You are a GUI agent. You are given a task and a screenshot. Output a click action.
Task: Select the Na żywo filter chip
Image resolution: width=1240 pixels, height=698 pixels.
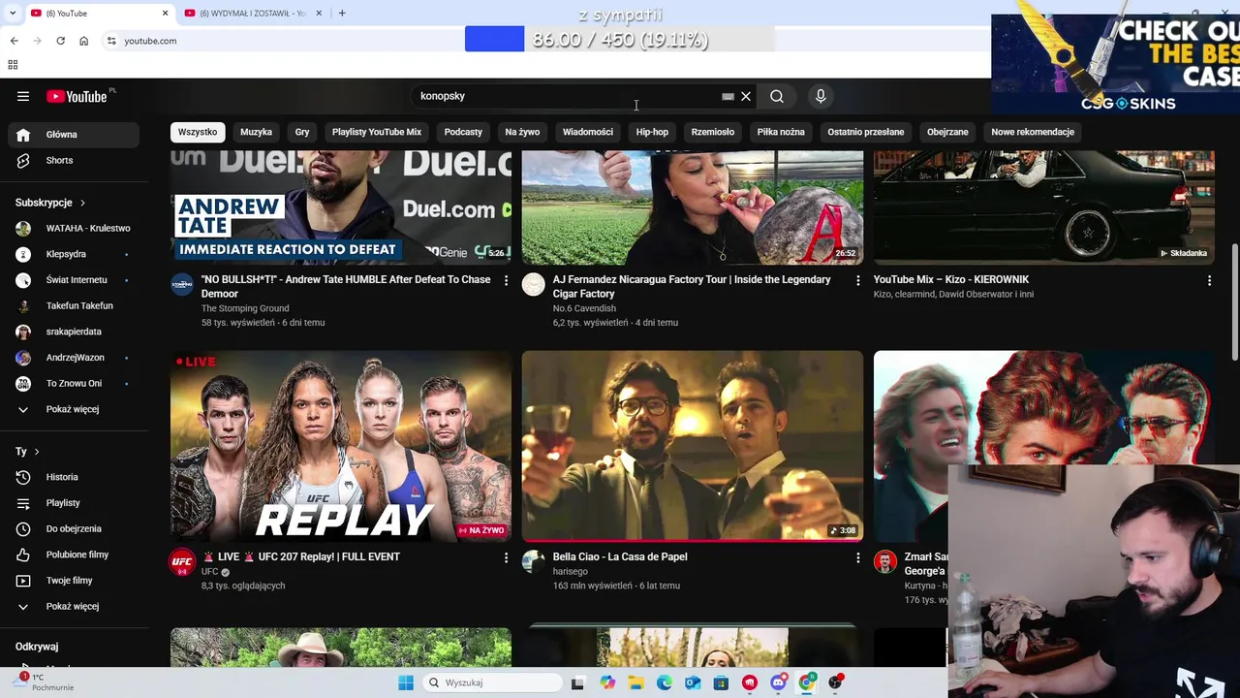(x=522, y=132)
